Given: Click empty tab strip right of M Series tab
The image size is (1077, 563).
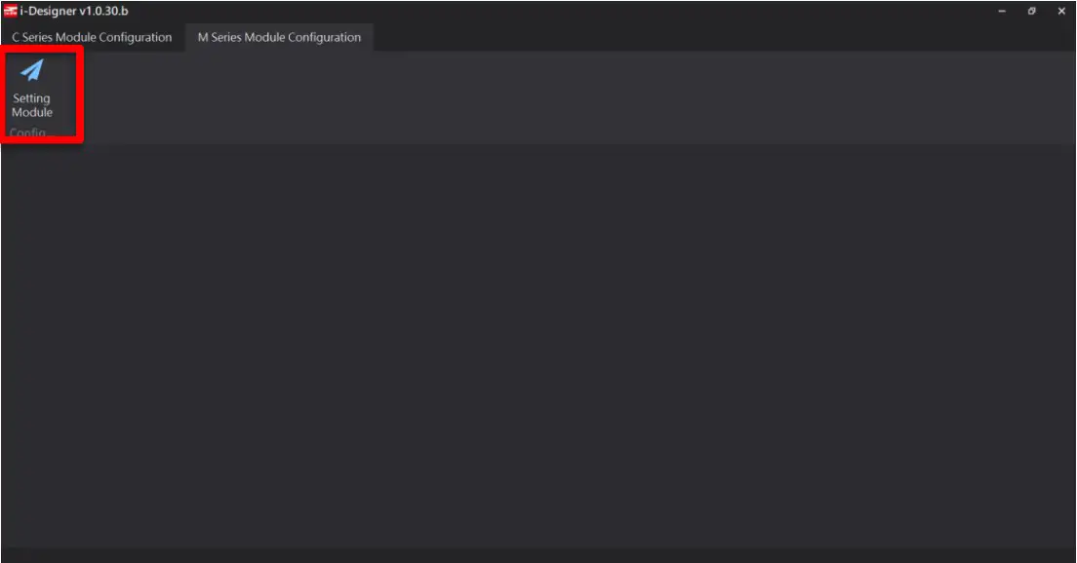Looking at the screenshot, I should click(683, 38).
